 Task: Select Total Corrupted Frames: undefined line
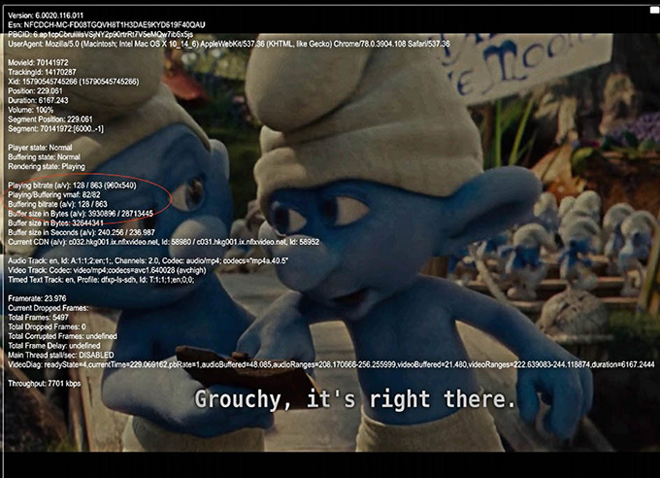click(x=62, y=336)
